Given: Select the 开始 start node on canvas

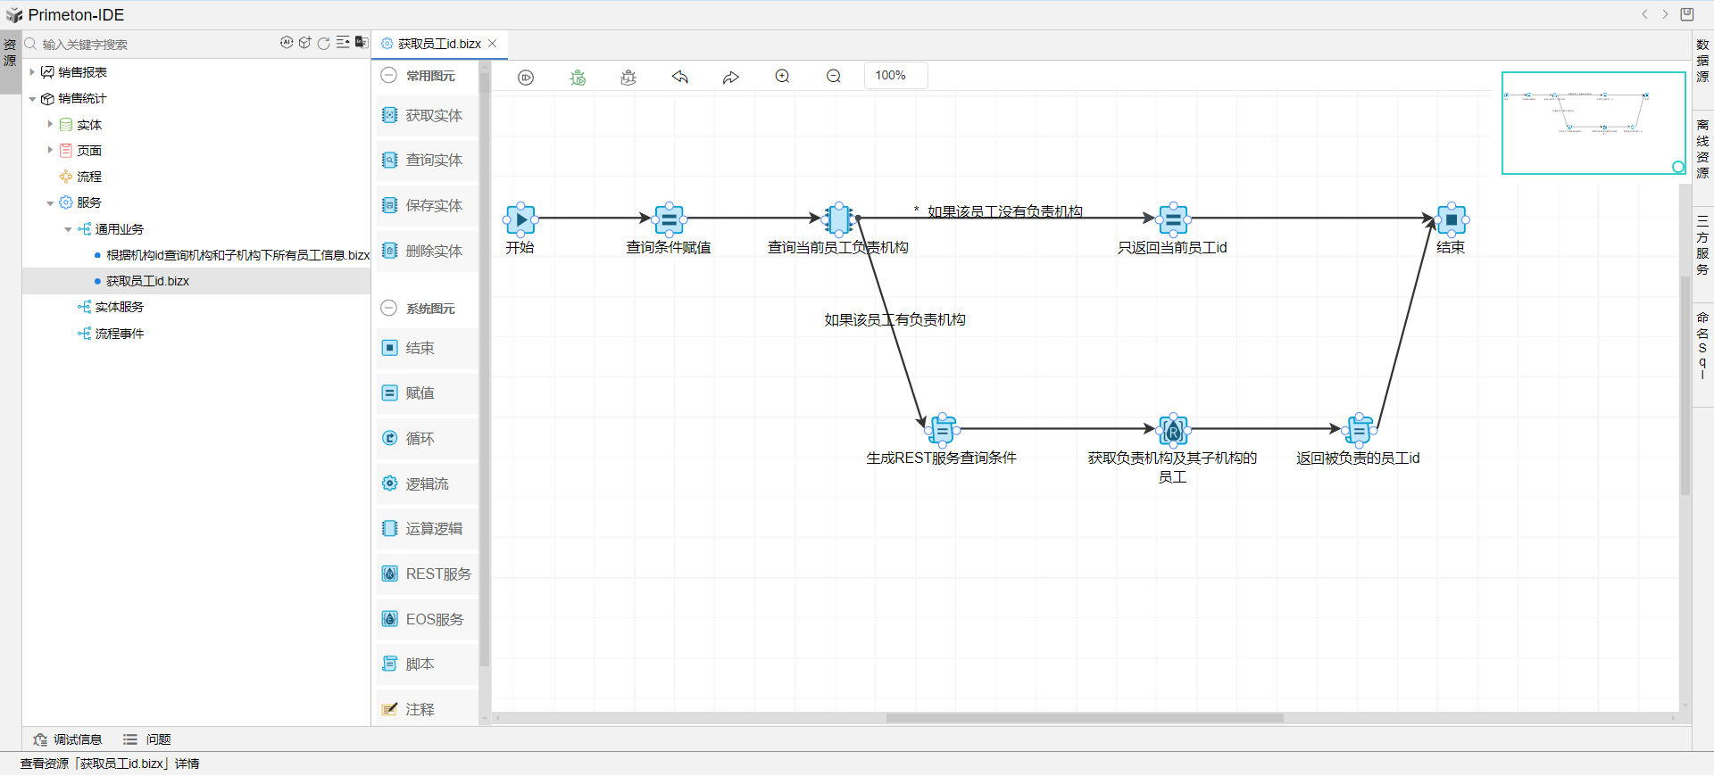Looking at the screenshot, I should 520,219.
